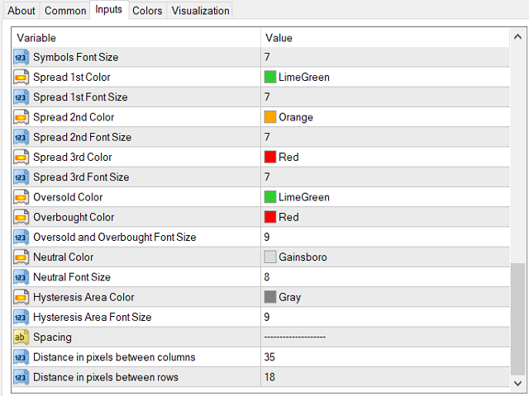The height and width of the screenshot is (396, 529).
Task: Click the Orange swatch for Spread 2nd Color
Action: pyautogui.click(x=270, y=117)
